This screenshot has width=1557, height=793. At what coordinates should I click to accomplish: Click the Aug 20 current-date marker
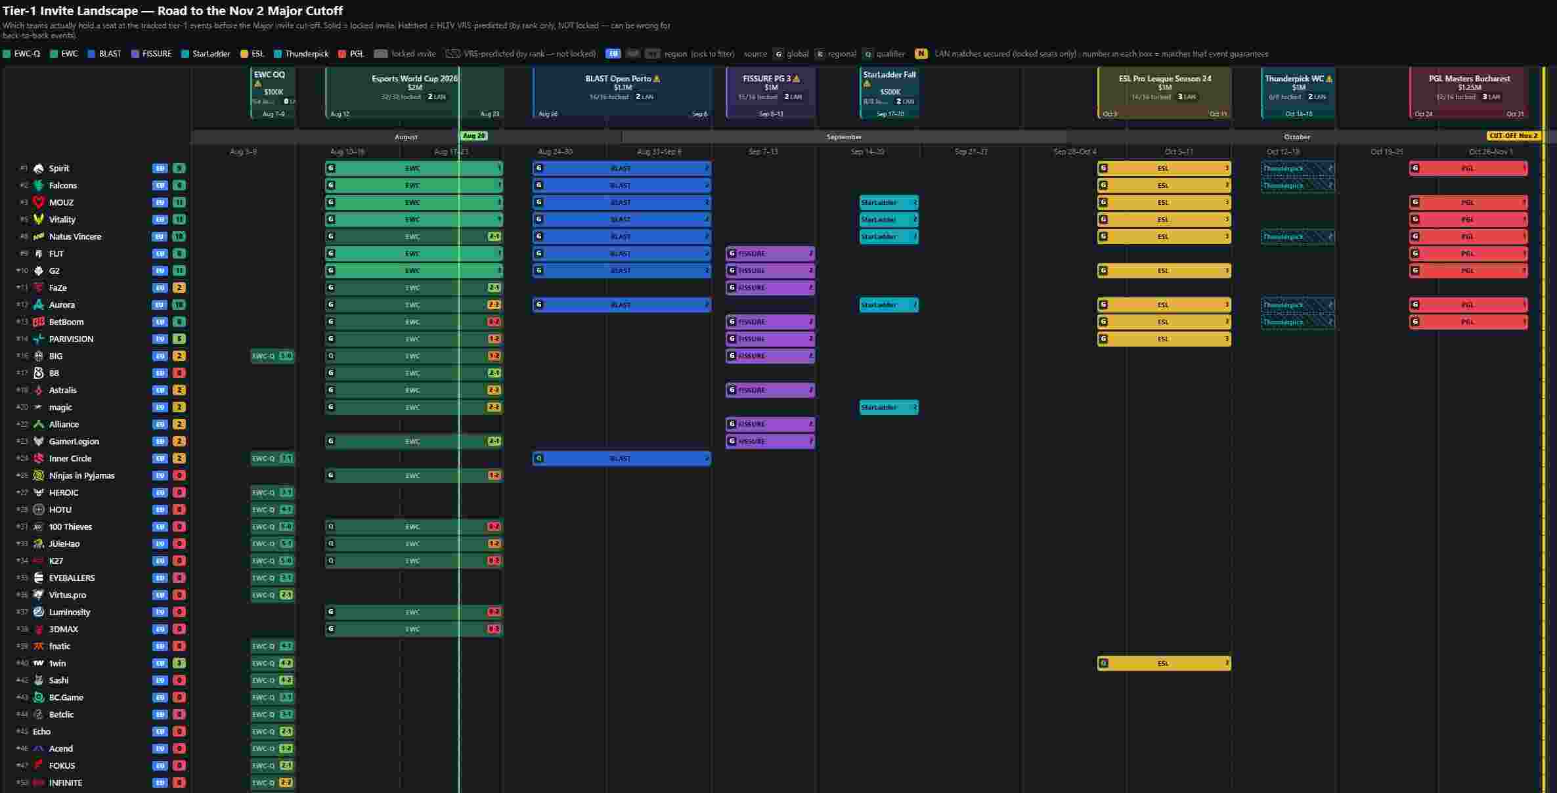(x=473, y=136)
